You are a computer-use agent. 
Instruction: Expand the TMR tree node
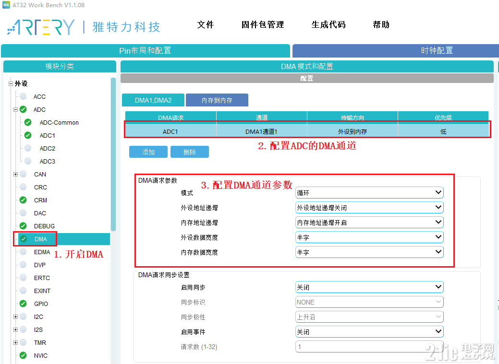[15, 342]
